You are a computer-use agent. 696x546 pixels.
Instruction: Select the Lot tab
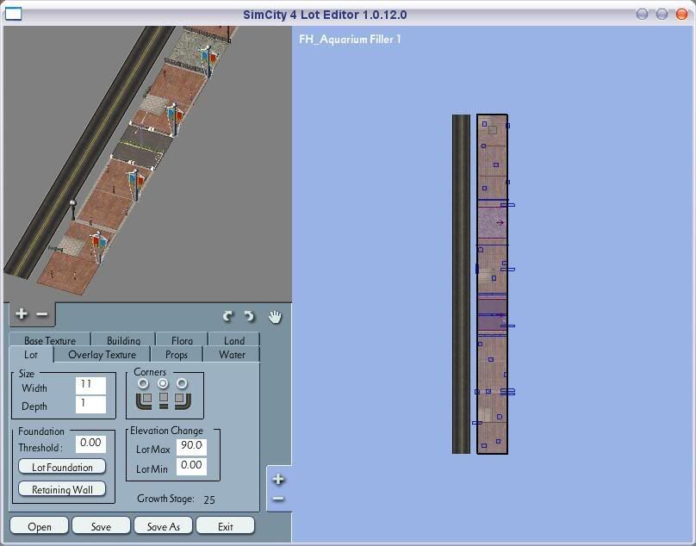(x=31, y=355)
